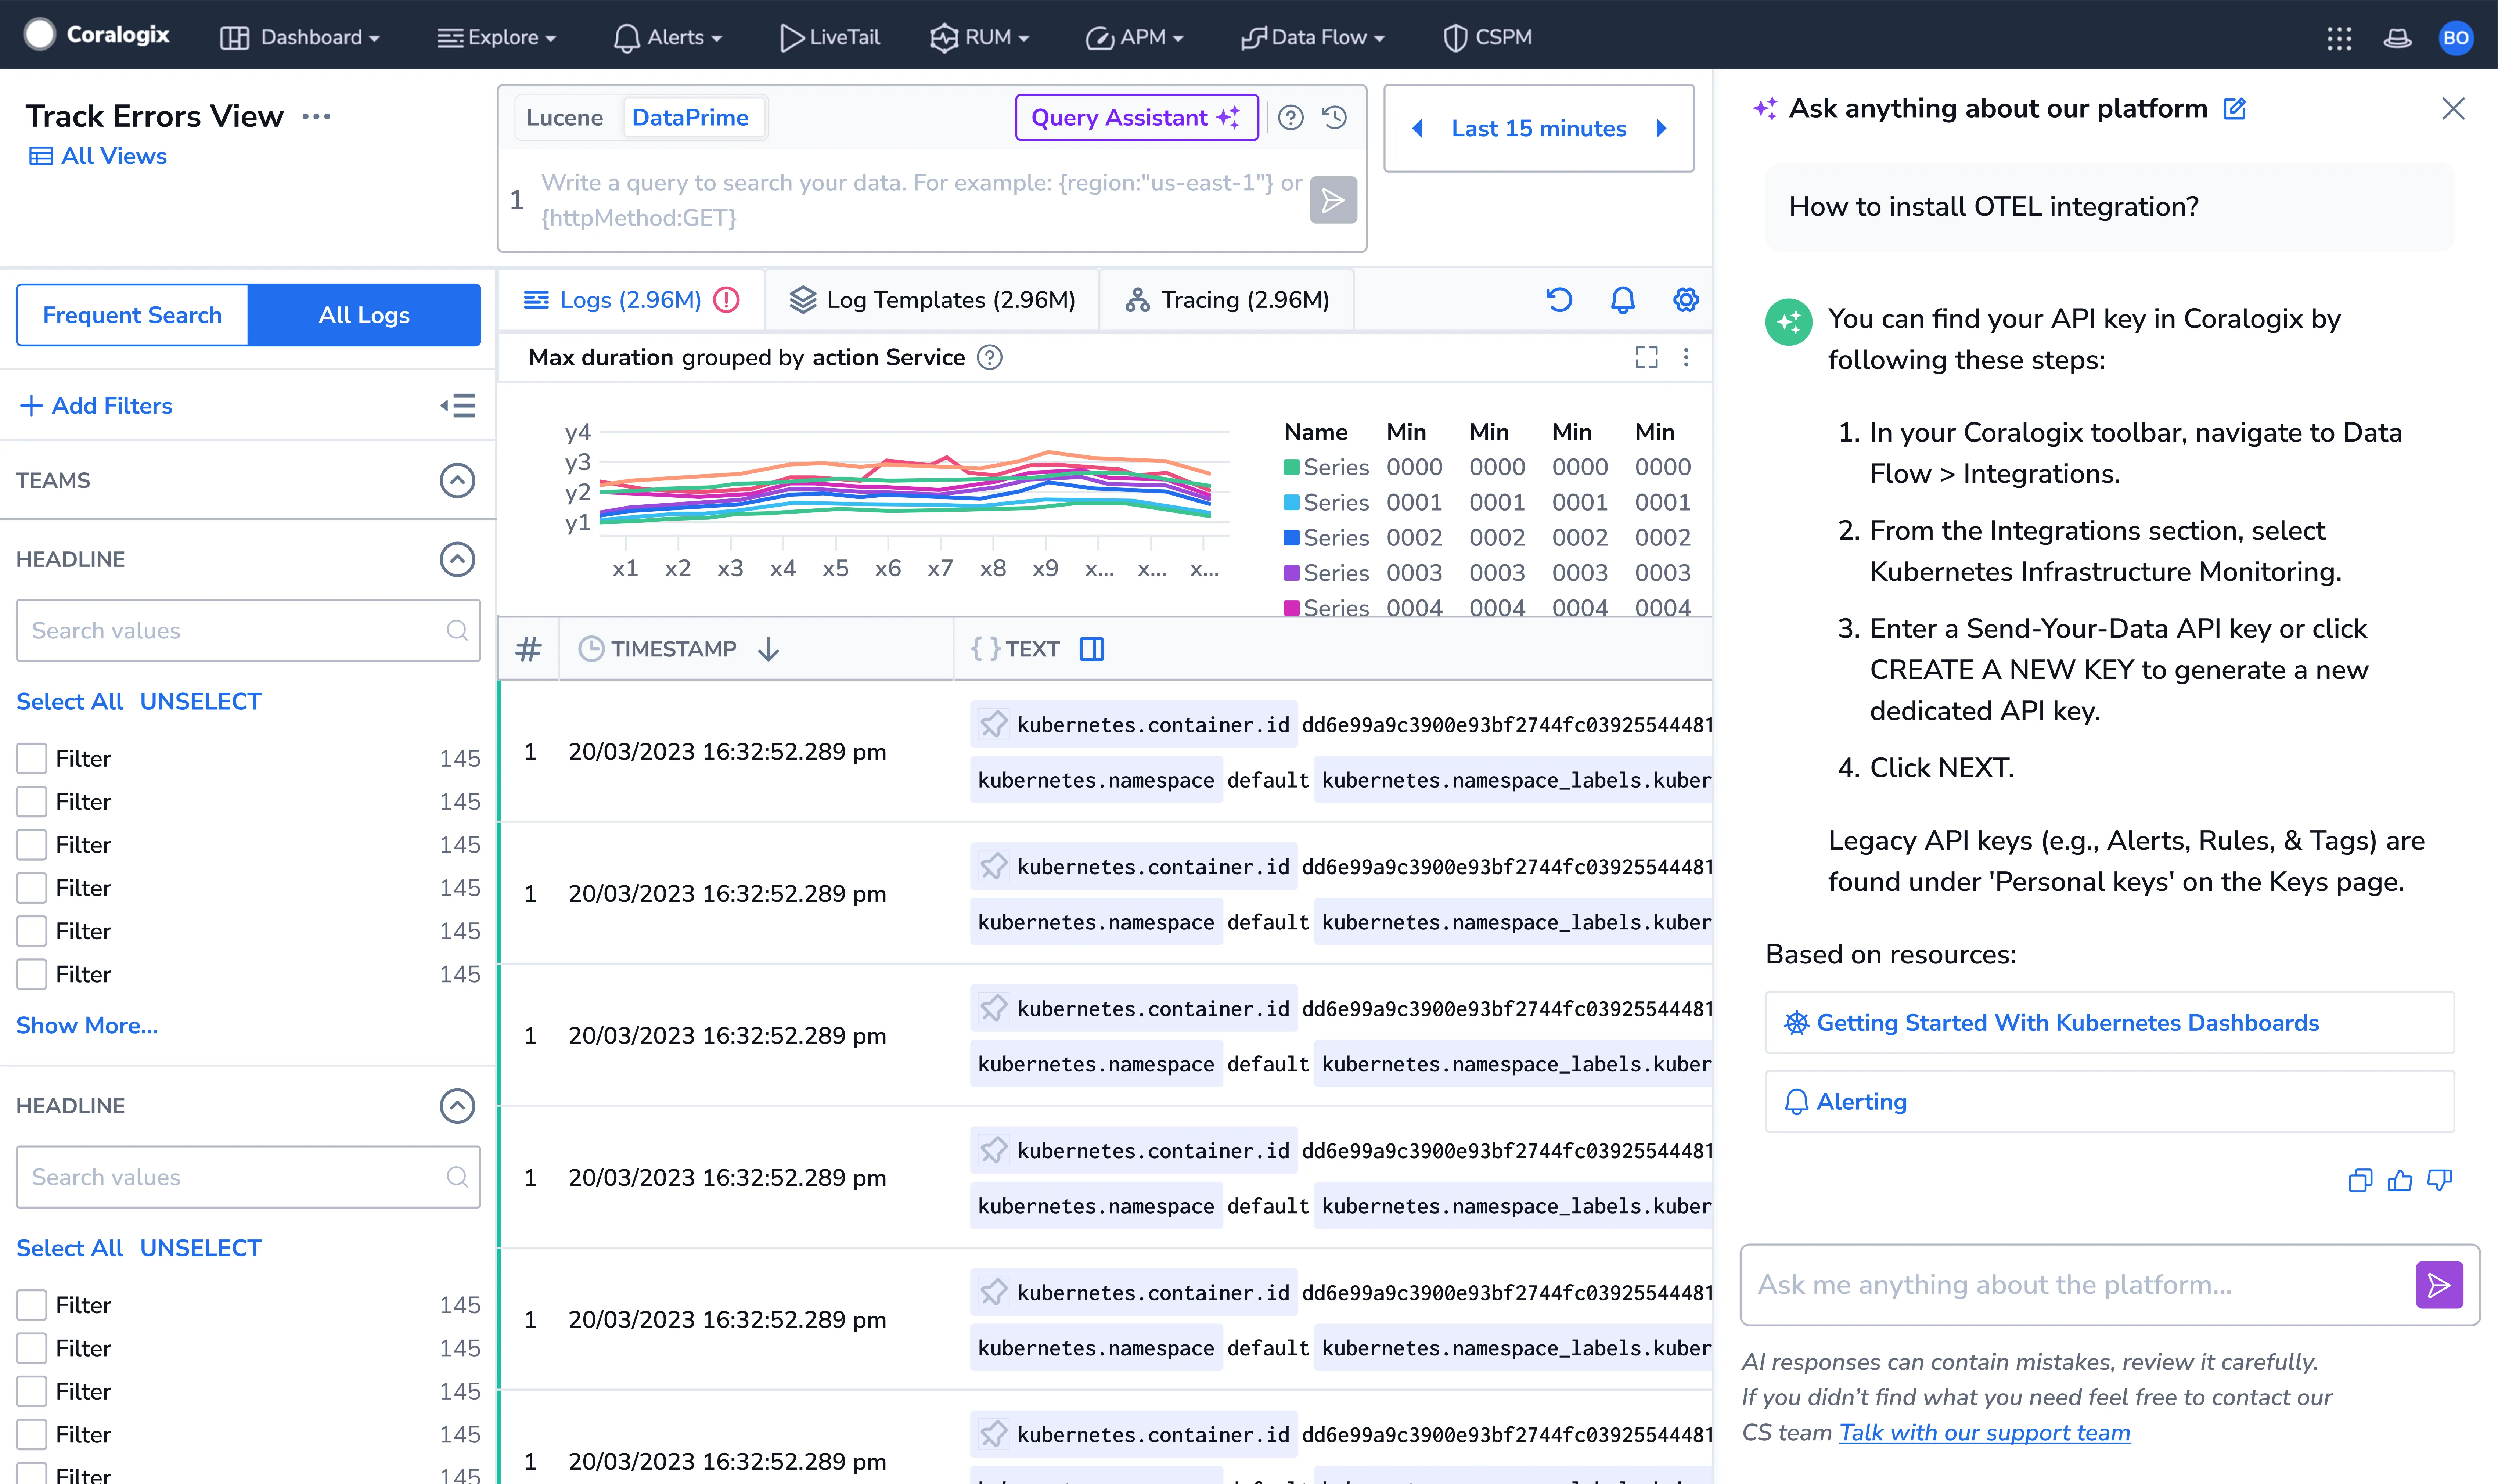The width and height of the screenshot is (2498, 1484).
Task: Open the query history clock icon
Action: coord(1334,118)
